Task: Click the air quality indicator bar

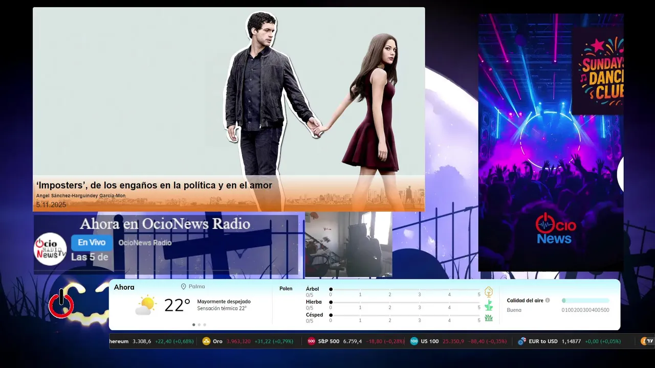Action: [585, 301]
